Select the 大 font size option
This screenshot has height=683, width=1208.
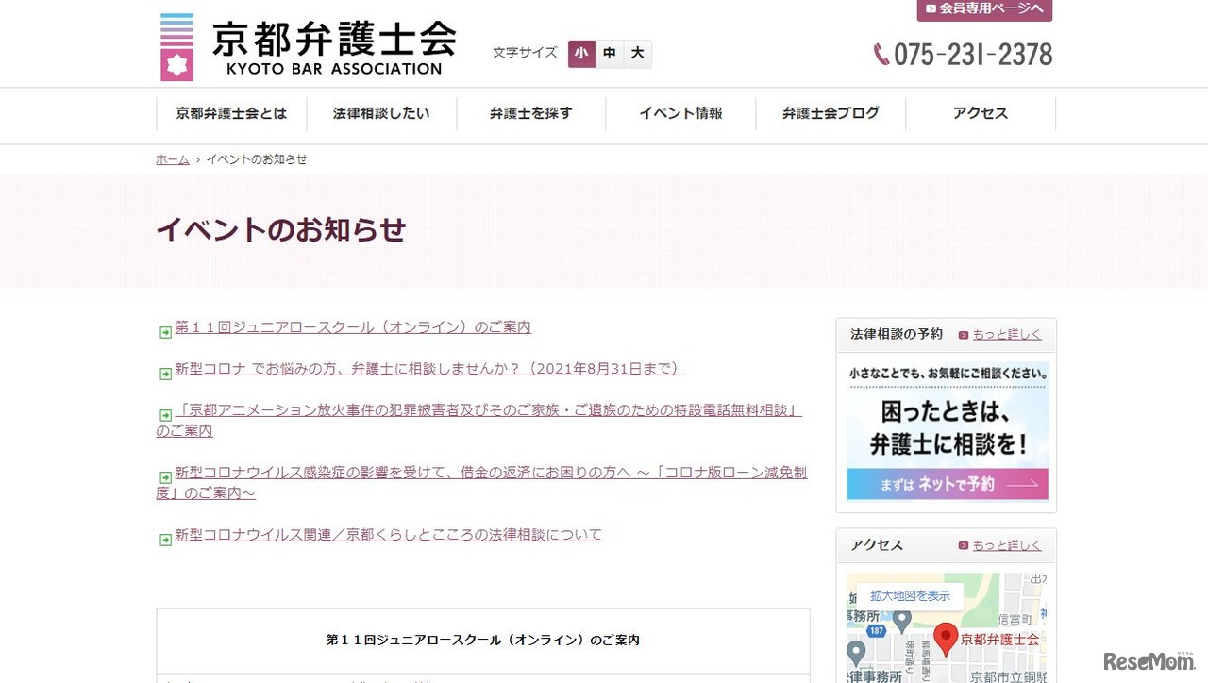point(637,54)
